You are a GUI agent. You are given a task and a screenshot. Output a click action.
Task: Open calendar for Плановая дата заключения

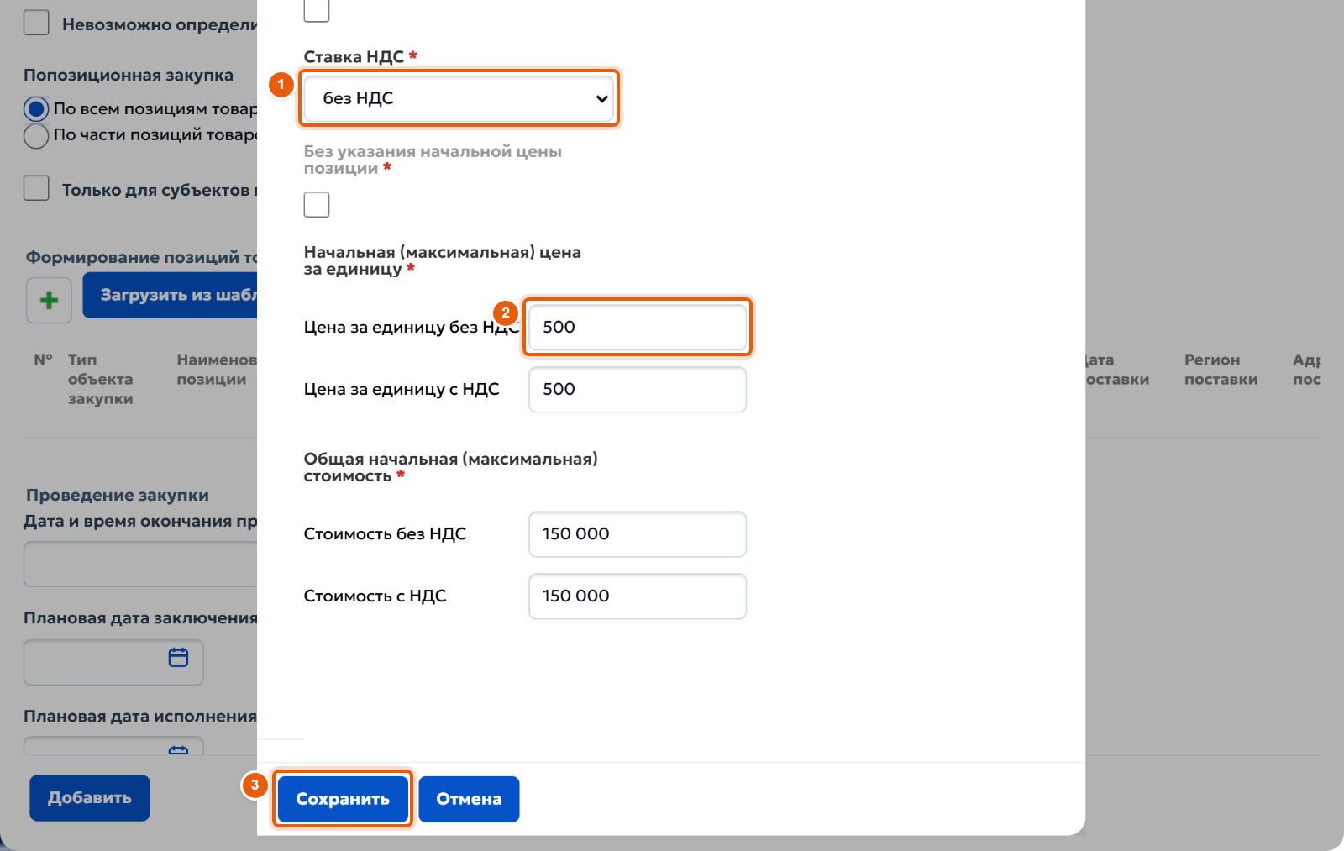178,657
